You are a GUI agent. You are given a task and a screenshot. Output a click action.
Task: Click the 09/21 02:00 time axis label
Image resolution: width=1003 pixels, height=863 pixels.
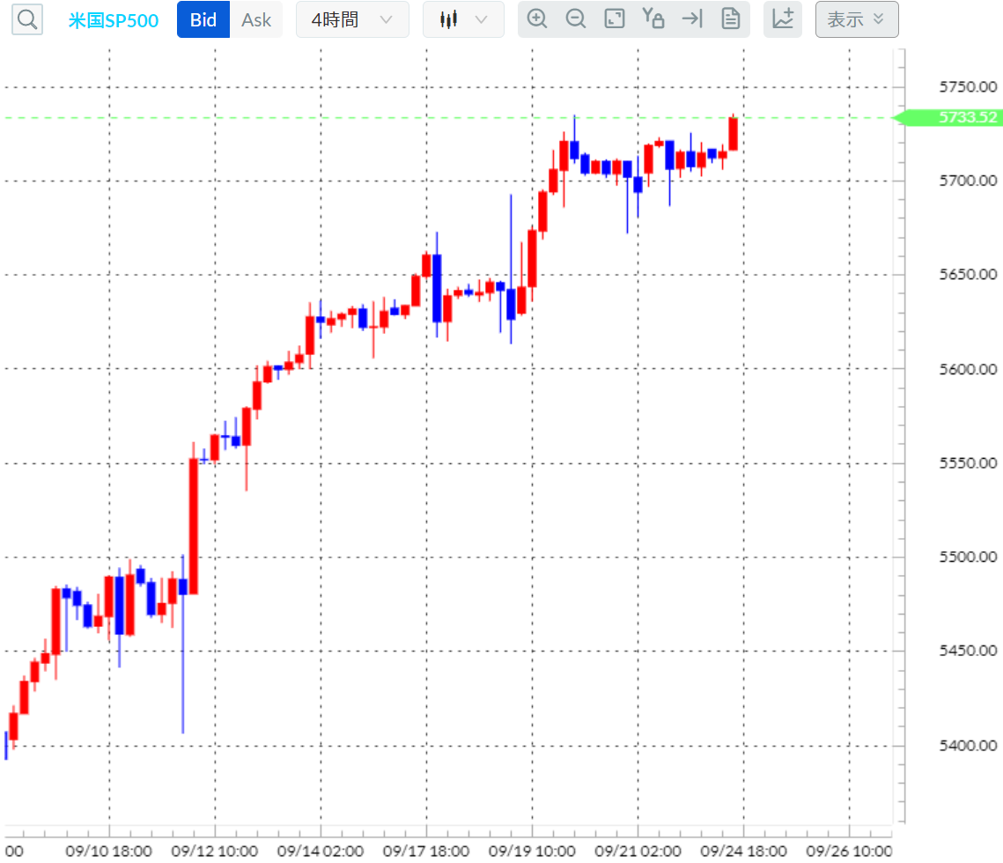(x=638, y=852)
